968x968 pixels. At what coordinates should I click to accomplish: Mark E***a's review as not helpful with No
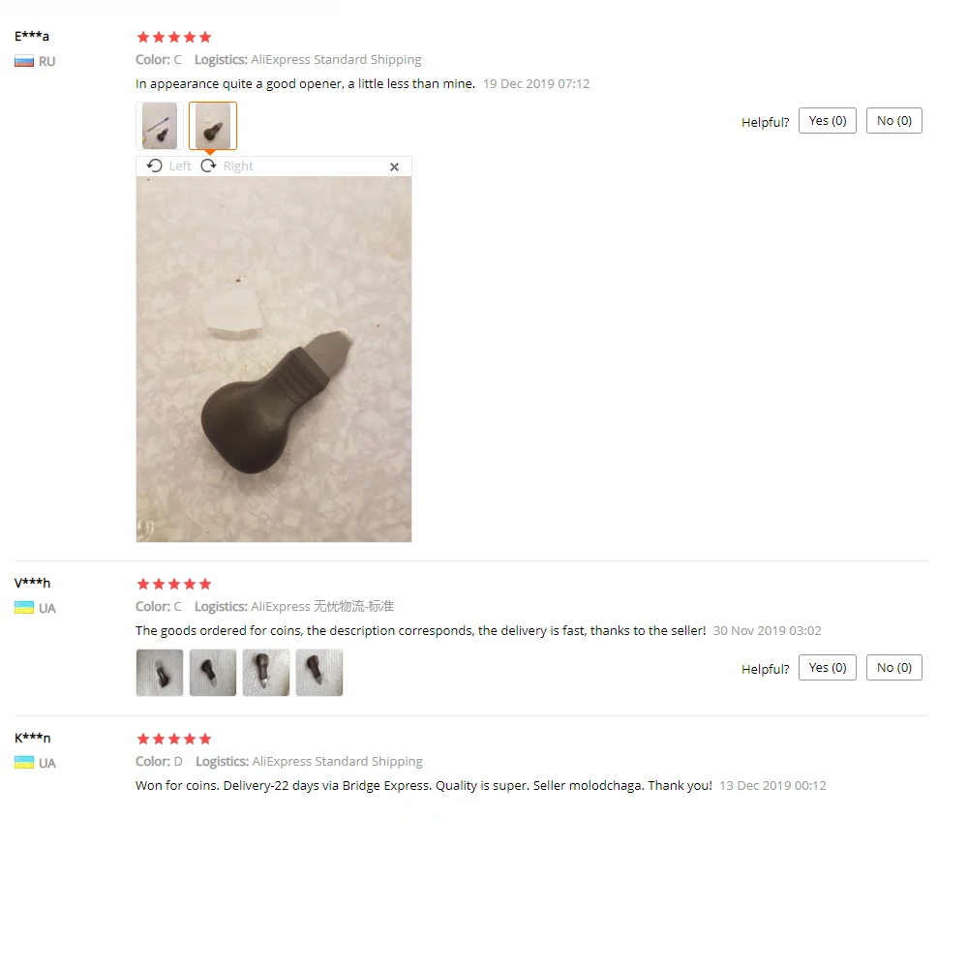(x=893, y=120)
